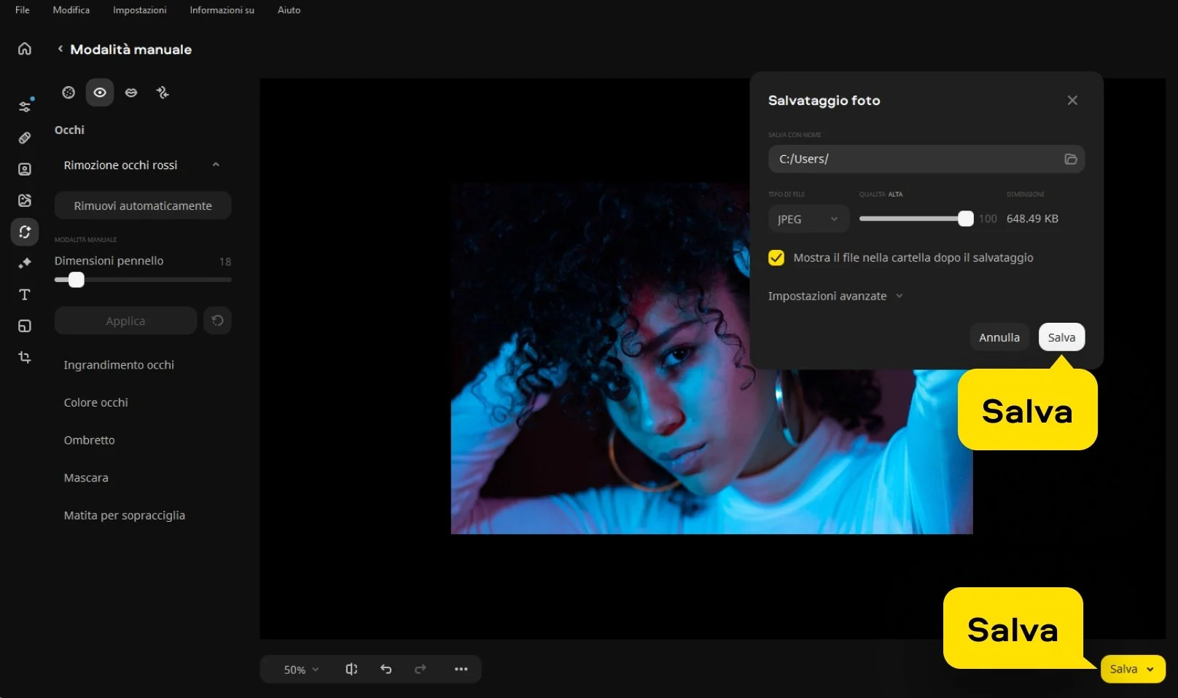Open the Impostazioni menu
Viewport: 1178px width, 698px height.
click(139, 10)
